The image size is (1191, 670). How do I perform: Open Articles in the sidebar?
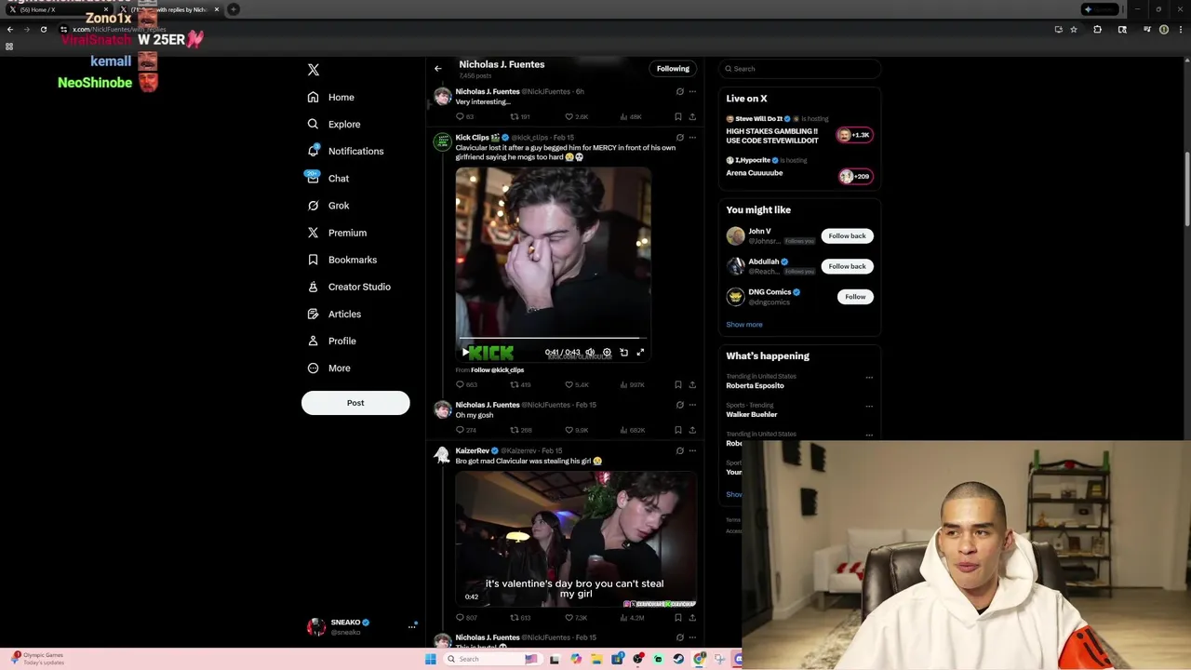coord(334,314)
